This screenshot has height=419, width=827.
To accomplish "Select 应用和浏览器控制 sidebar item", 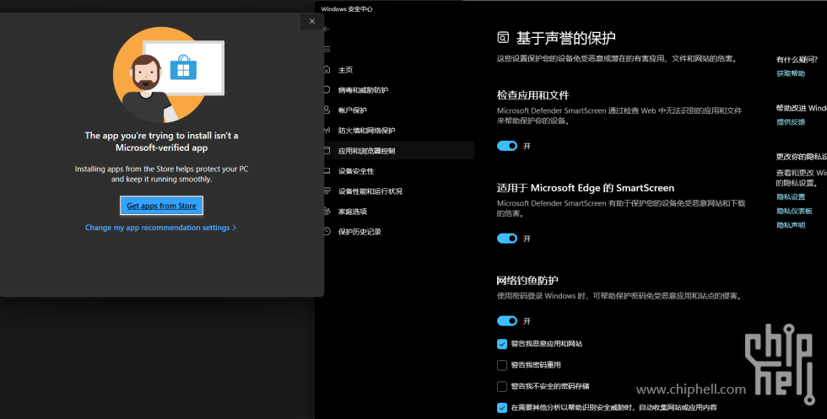I will 398,151.
